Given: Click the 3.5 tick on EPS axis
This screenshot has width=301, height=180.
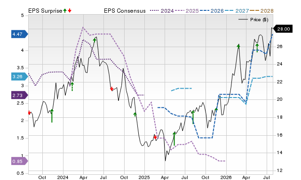Looking at the screenshot, I should tap(20, 68).
